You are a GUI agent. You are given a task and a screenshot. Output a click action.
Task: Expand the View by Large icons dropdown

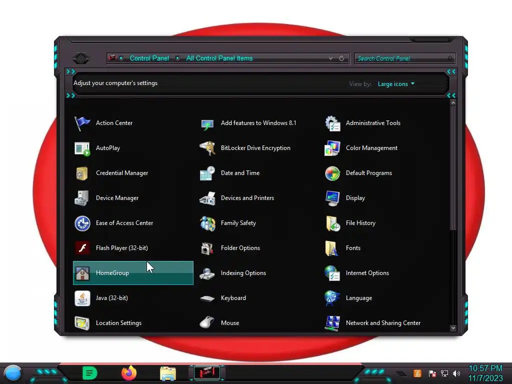(396, 84)
